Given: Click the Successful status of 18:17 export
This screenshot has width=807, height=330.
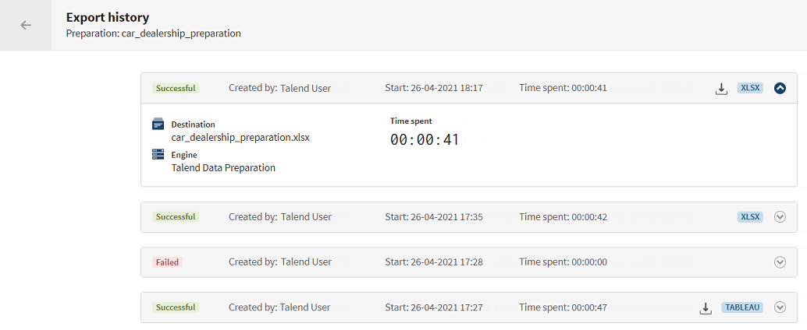Looking at the screenshot, I should pyautogui.click(x=176, y=89).
